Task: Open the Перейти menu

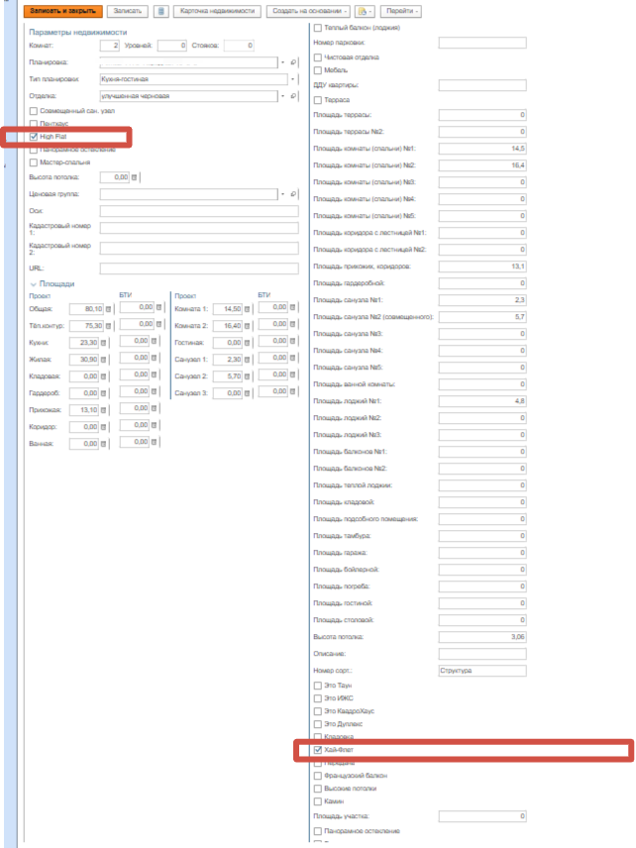Action: (399, 11)
